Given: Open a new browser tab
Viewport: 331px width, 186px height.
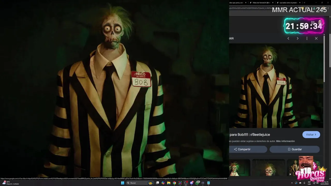Looking at the screenshot, I should pyautogui.click(x=304, y=3).
